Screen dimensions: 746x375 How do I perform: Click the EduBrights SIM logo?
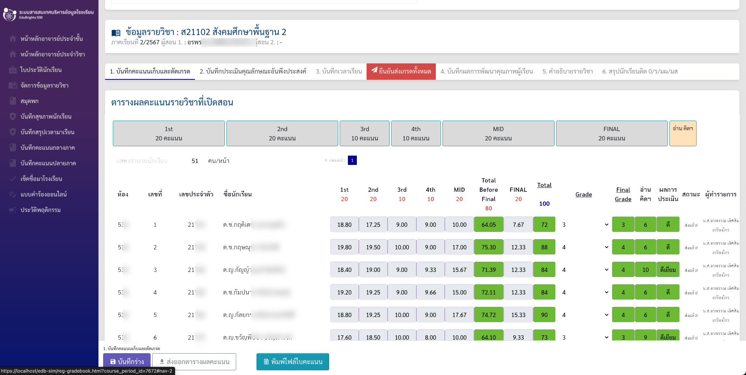pyautogui.click(x=9, y=14)
